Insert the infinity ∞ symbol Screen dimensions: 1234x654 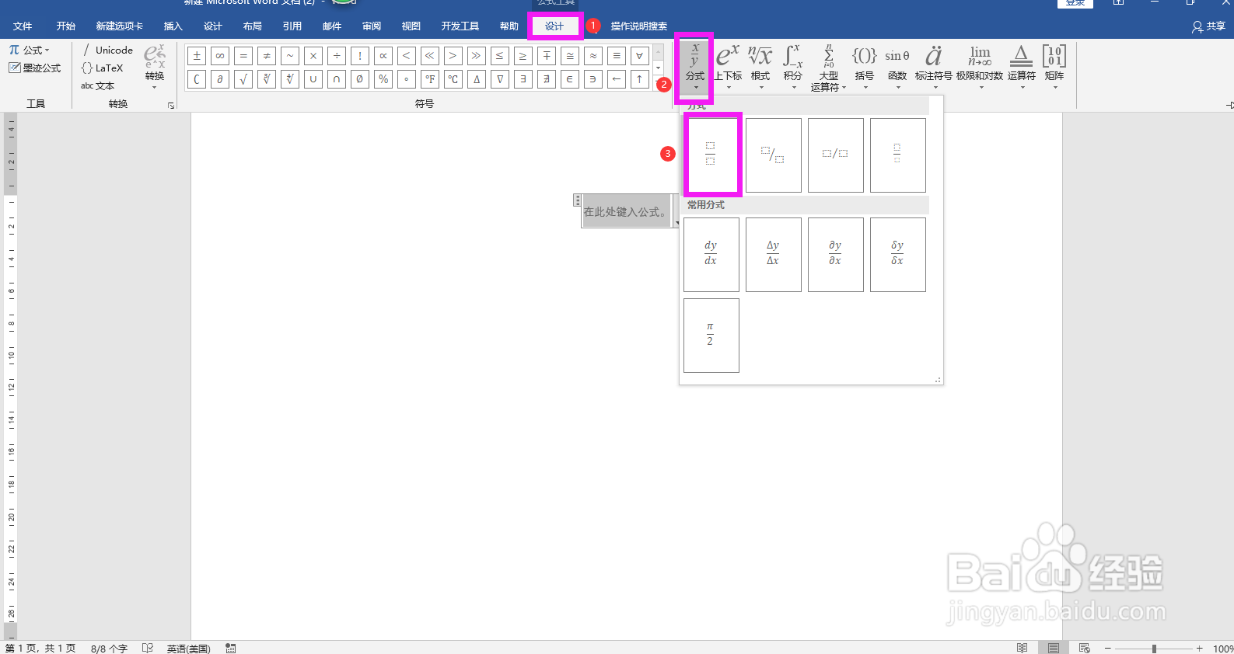220,56
